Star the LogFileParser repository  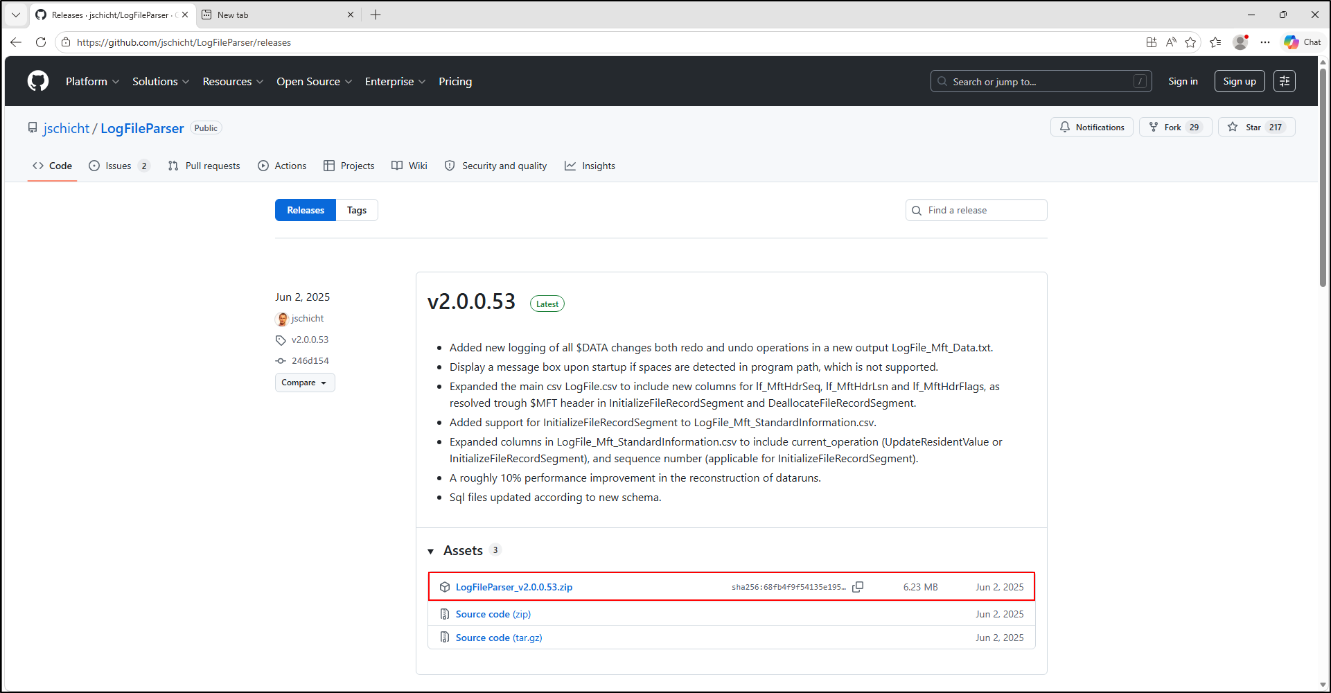tap(1257, 127)
